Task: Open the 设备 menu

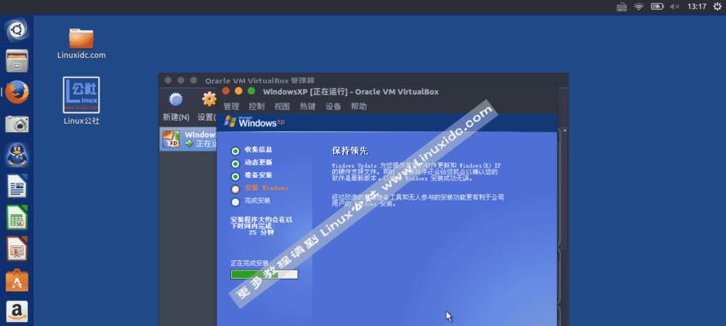Action: [333, 106]
